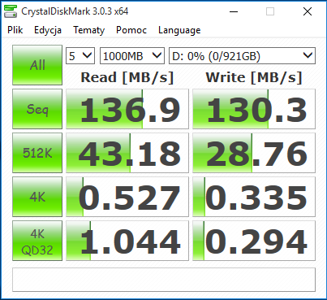
Task: Click the empty comment field at the bottom
Action: (x=164, y=280)
